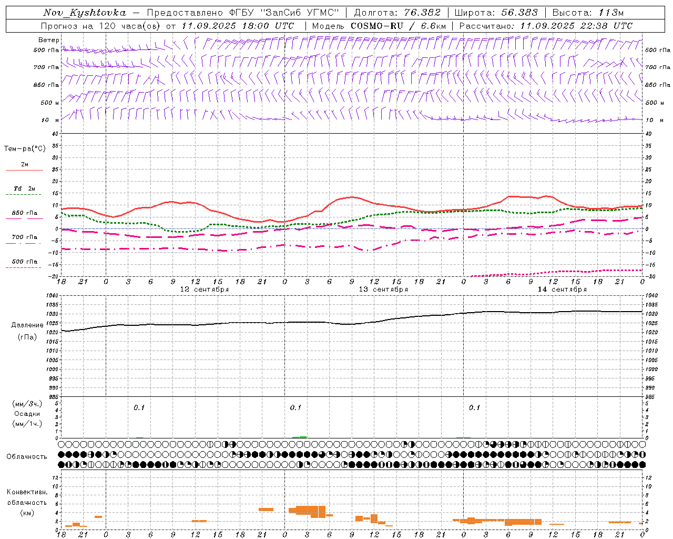
Task: Click the (гПа) pressure unit label
Action: click(x=27, y=337)
